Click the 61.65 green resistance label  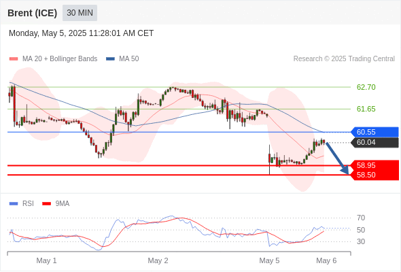(366, 109)
